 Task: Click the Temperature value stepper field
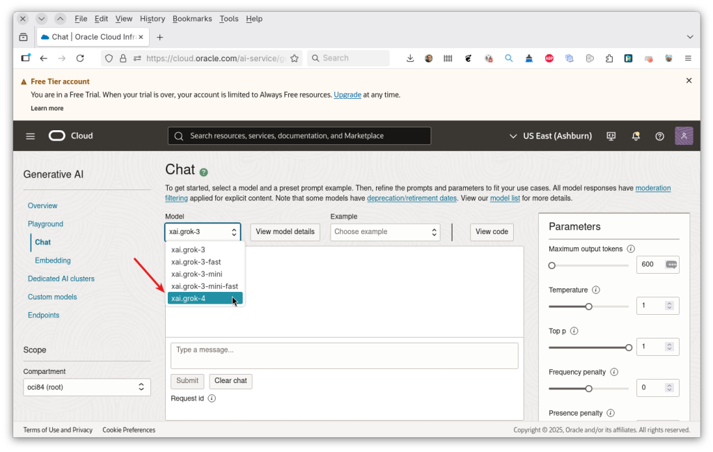(x=657, y=306)
